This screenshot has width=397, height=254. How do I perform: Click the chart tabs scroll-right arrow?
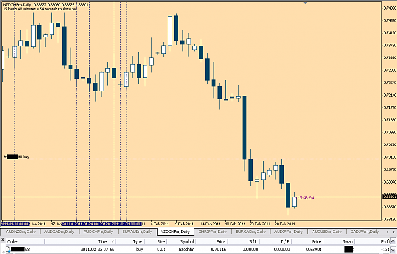click(x=394, y=232)
